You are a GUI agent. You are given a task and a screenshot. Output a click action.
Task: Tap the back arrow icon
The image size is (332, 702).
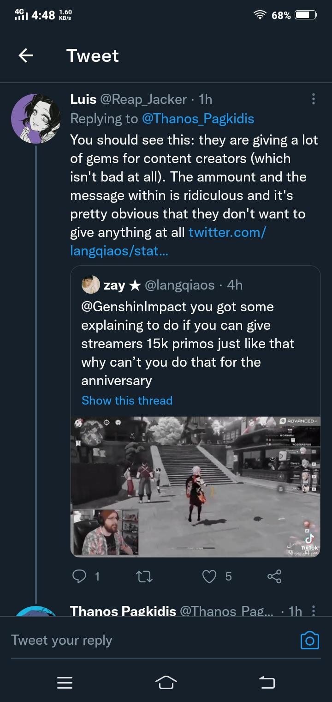pyautogui.click(x=26, y=56)
